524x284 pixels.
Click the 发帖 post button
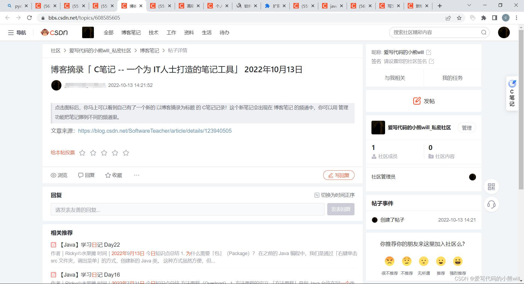pos(424,101)
